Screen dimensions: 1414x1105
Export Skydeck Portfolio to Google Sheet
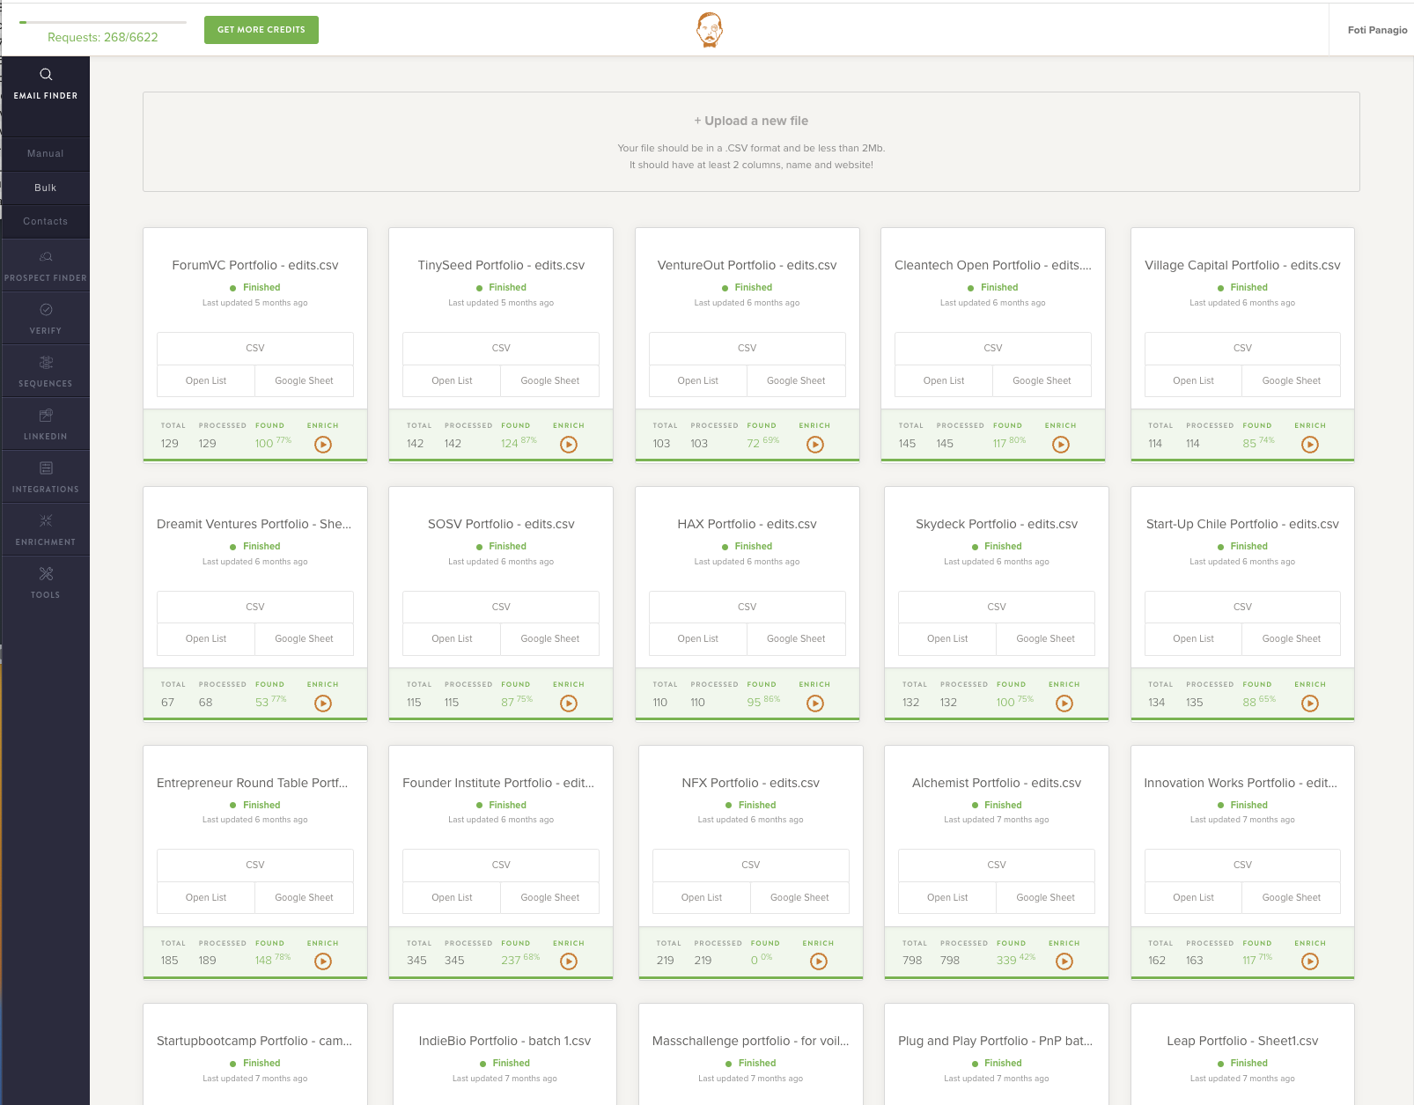pyautogui.click(x=1045, y=639)
